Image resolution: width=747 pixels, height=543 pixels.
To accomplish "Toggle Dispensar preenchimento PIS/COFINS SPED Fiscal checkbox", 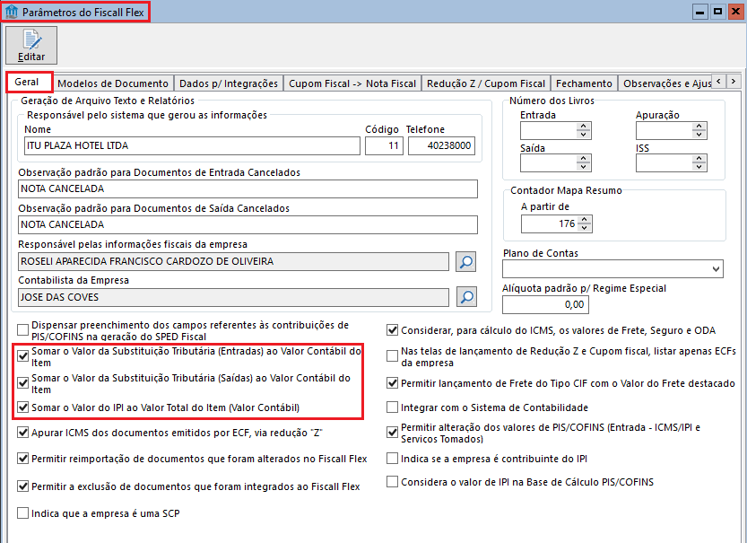I will (x=23, y=330).
